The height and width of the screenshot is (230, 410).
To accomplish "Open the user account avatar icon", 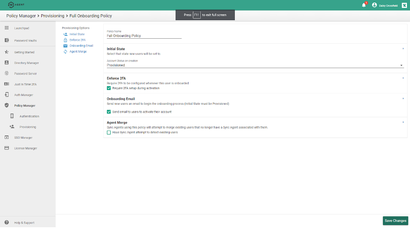I will tap(375, 5).
